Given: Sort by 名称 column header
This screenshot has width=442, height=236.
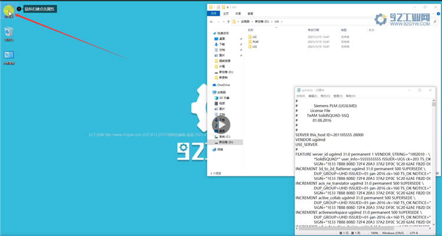Looking at the screenshot, I should [x=250, y=30].
